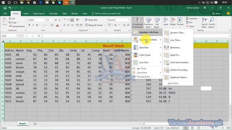Click More Rules link in submenu
The image size is (232, 130).
click(174, 83)
